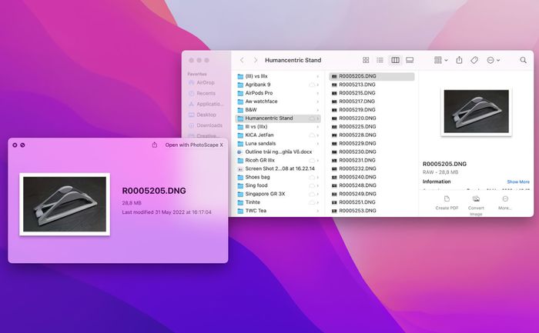Click Show More in Information section

[x=518, y=181]
